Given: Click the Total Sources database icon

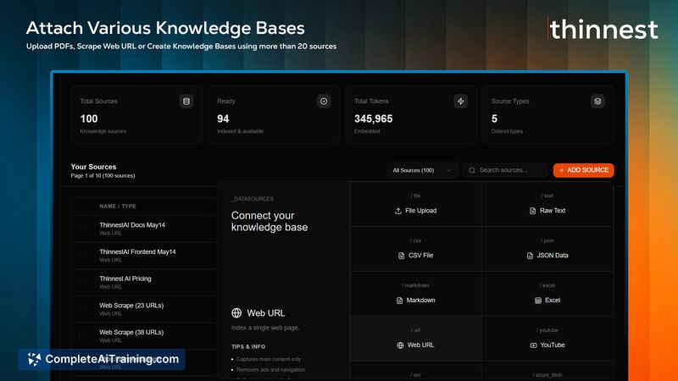Looking at the screenshot, I should click(186, 101).
